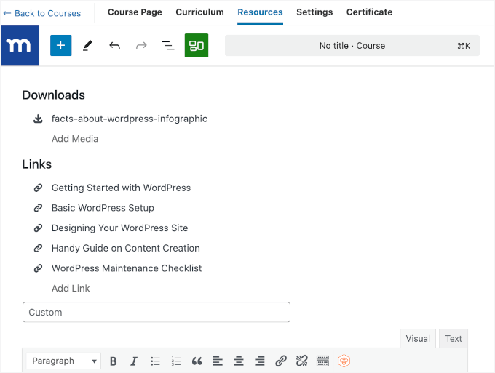Remove link with the unlink icon

(302, 361)
